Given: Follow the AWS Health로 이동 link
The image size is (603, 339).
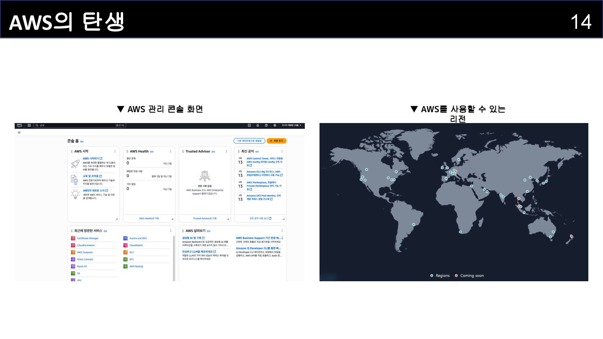Looking at the screenshot, I should tap(149, 218).
